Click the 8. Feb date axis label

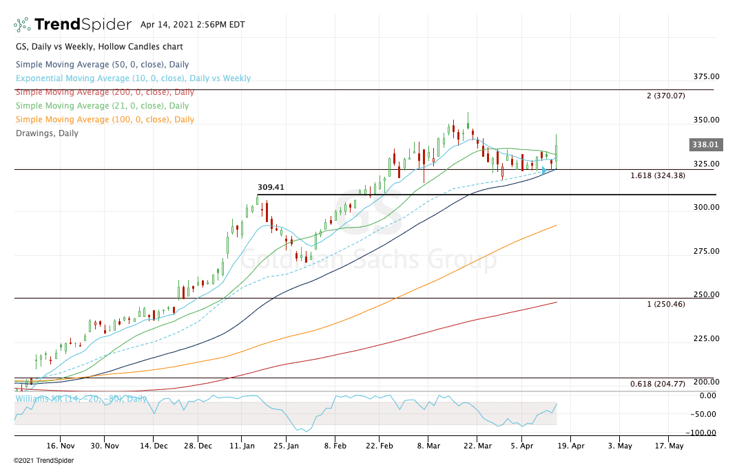coord(335,446)
